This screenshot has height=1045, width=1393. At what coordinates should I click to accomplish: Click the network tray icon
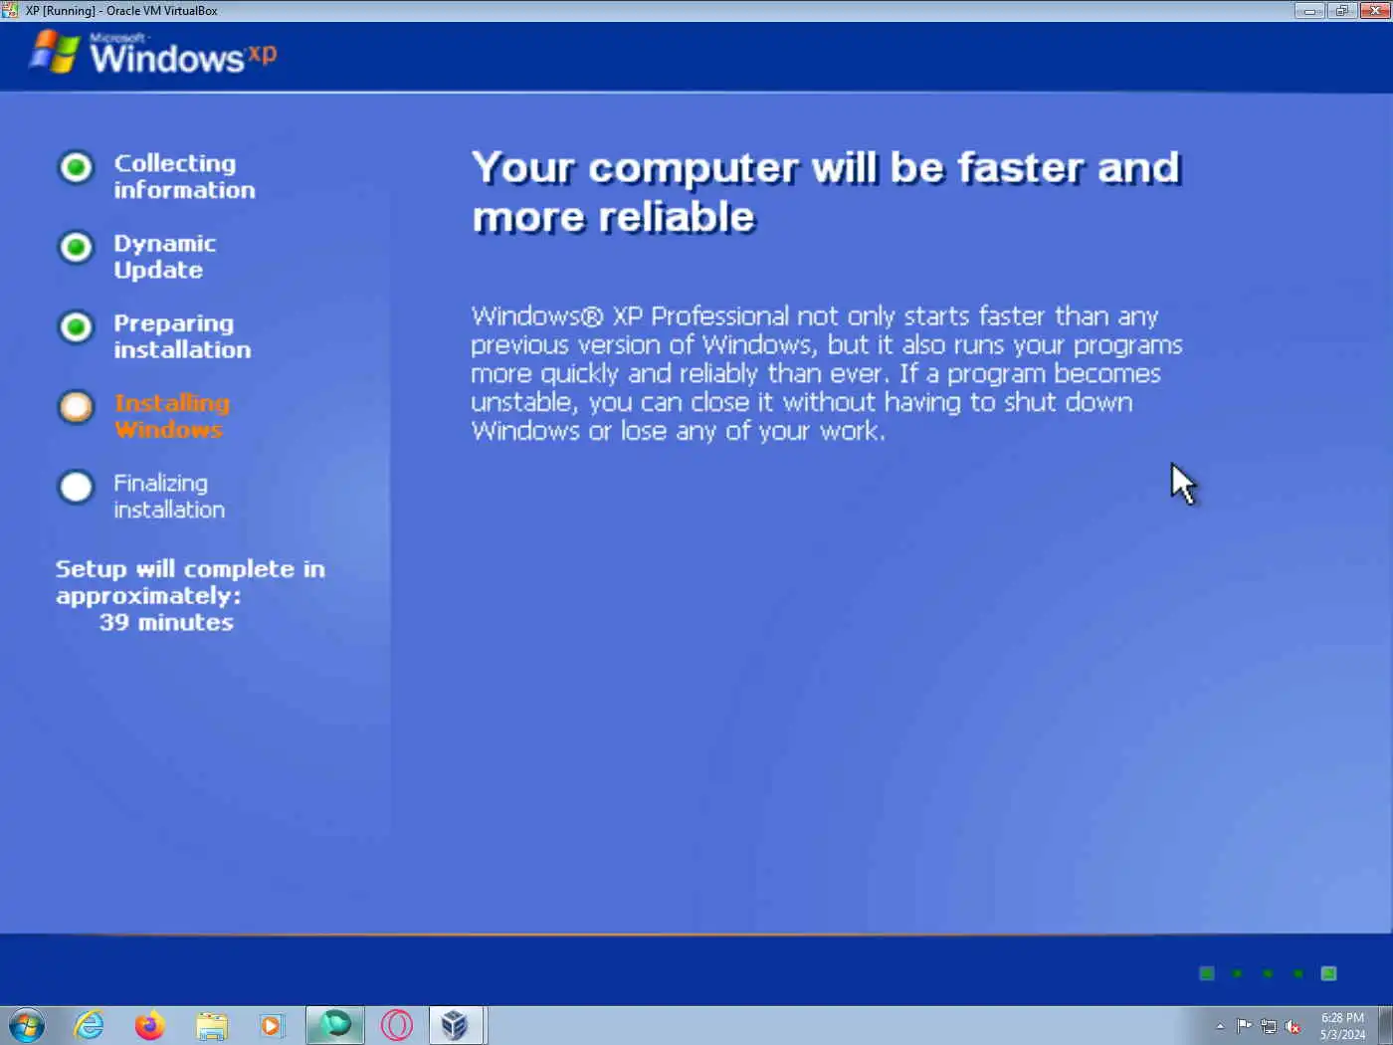pos(1269,1026)
